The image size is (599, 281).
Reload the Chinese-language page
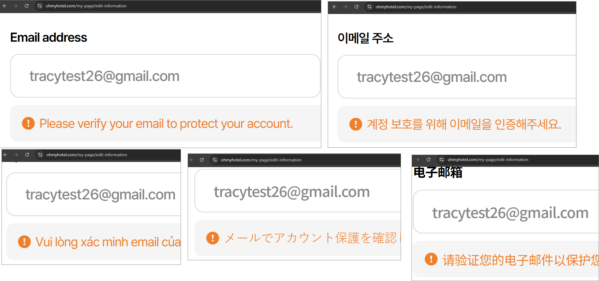point(428,160)
